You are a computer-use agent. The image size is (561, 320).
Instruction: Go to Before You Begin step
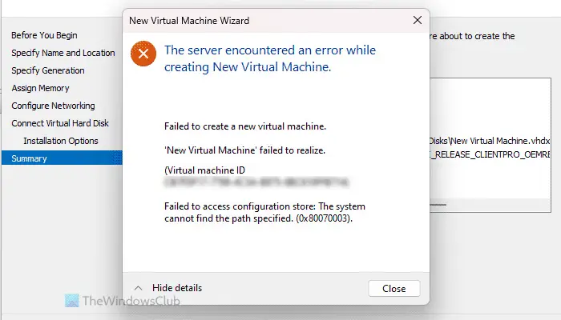coord(44,35)
